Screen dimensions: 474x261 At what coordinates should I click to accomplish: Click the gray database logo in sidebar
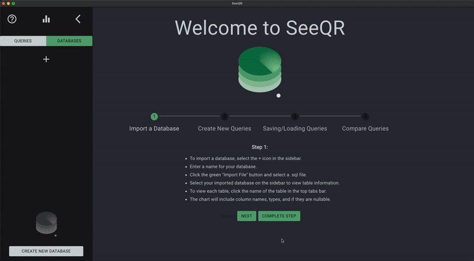[47, 224]
